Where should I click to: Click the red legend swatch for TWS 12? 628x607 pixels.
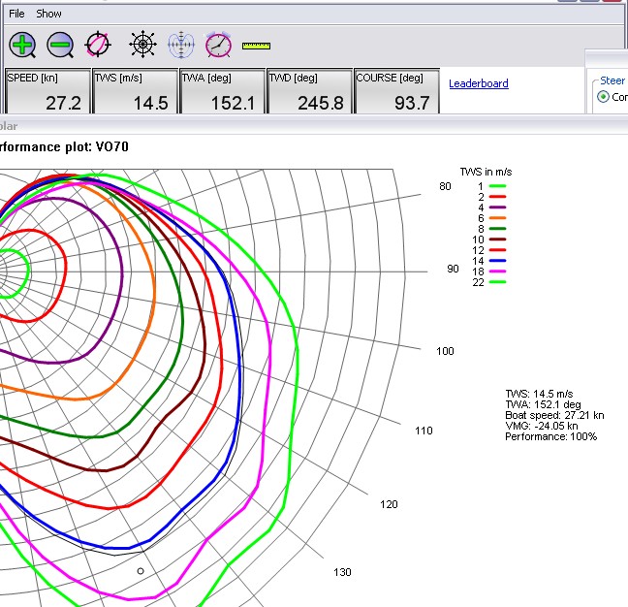tap(498, 250)
